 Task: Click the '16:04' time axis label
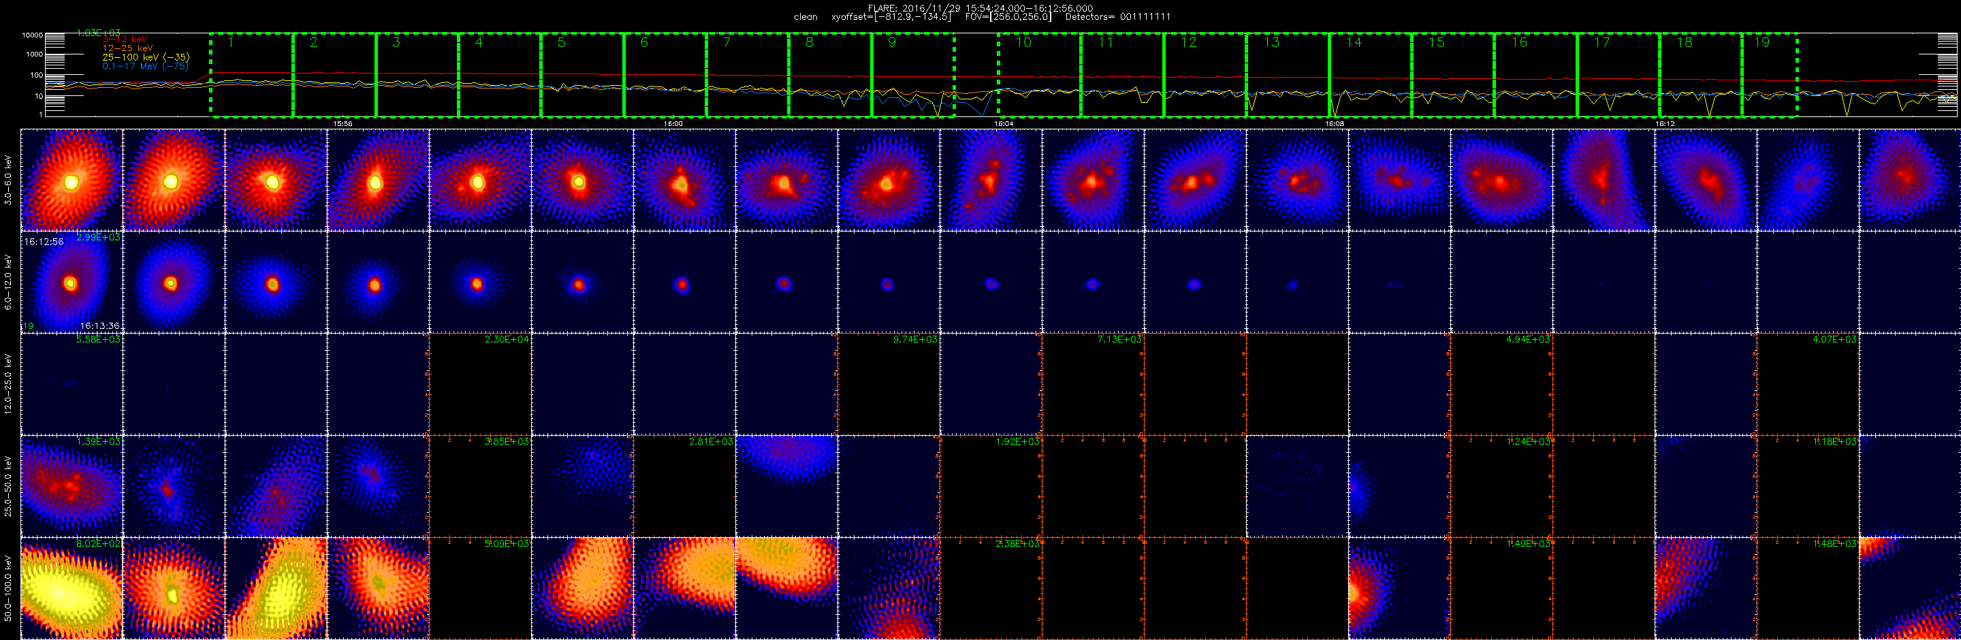(1004, 123)
